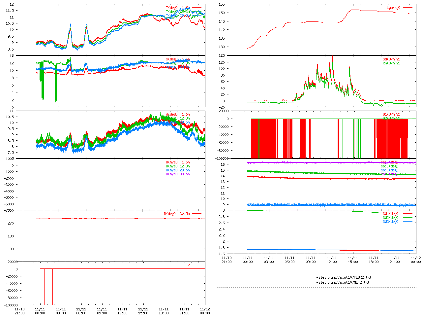This screenshot has width=422, height=317.
Task: Click the '13' tick on Tsoil plot
Action: point(223,182)
